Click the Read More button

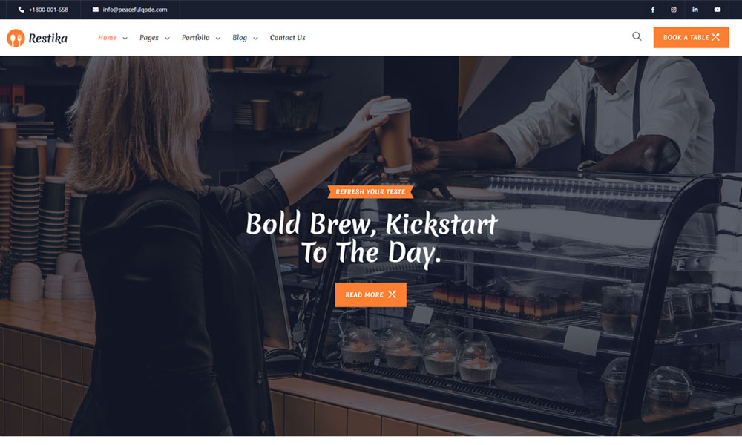[370, 294]
